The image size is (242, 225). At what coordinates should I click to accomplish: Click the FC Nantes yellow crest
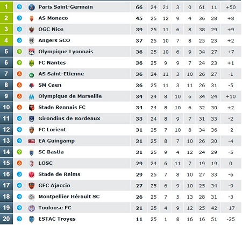pyautogui.click(x=32, y=63)
